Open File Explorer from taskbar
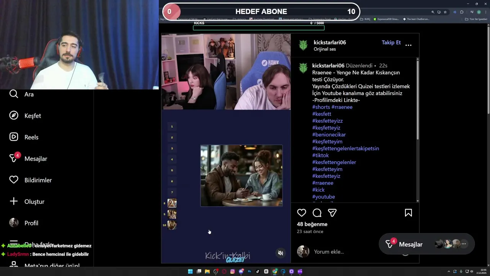 click(207, 271)
